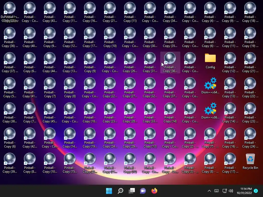Select the Pinball - Copy (41... shortcut

(30, 88)
